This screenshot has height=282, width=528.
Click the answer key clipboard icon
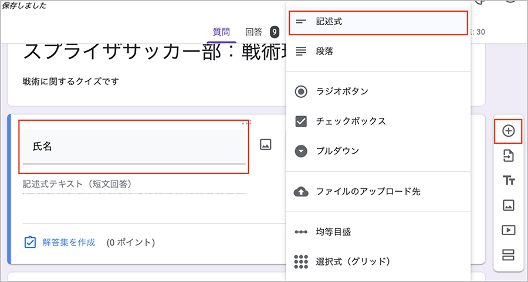[30, 242]
